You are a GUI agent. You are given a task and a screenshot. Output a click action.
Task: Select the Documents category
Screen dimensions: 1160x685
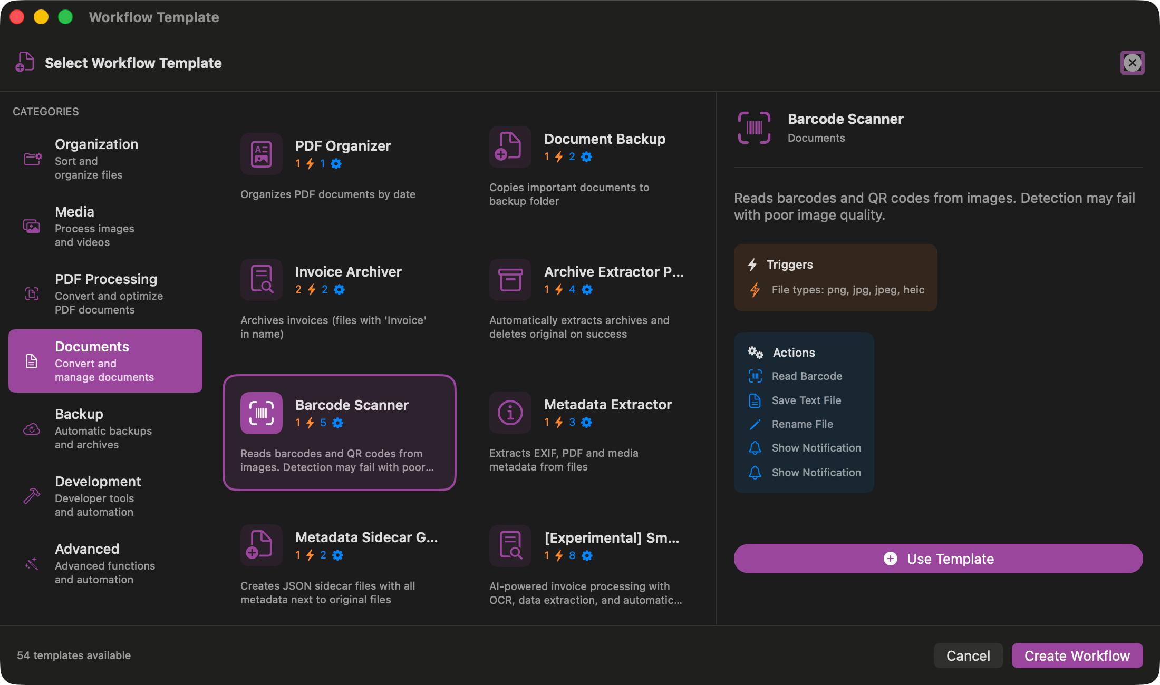click(105, 361)
